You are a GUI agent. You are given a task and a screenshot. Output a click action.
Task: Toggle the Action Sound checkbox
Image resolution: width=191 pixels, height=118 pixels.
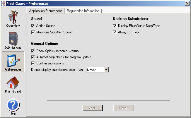click(x=33, y=26)
